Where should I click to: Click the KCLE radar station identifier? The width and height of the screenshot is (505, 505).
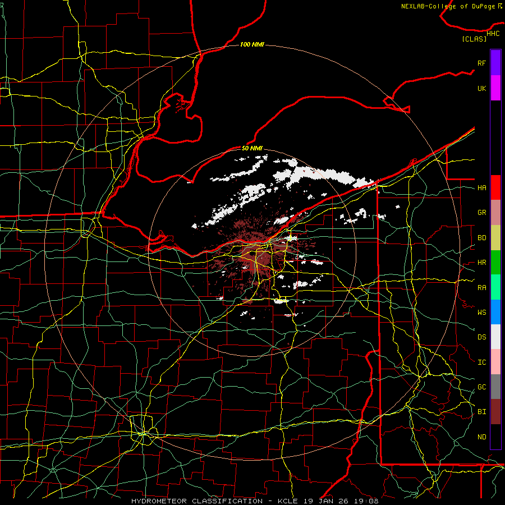[288, 501]
